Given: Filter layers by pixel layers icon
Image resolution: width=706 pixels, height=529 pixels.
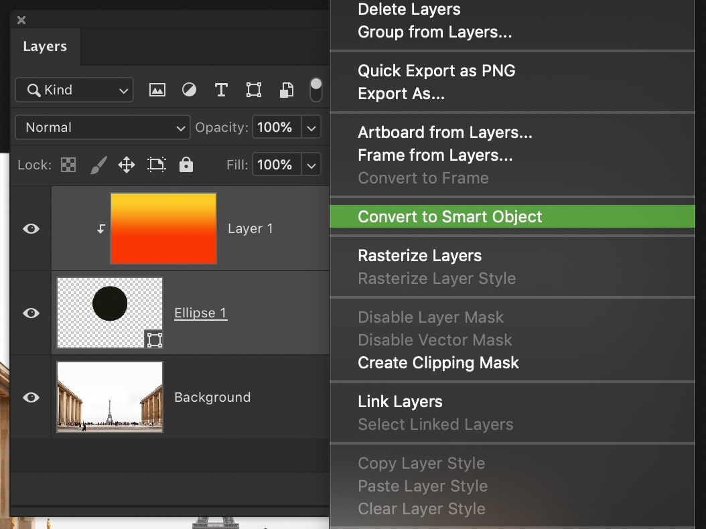Looking at the screenshot, I should [x=157, y=89].
